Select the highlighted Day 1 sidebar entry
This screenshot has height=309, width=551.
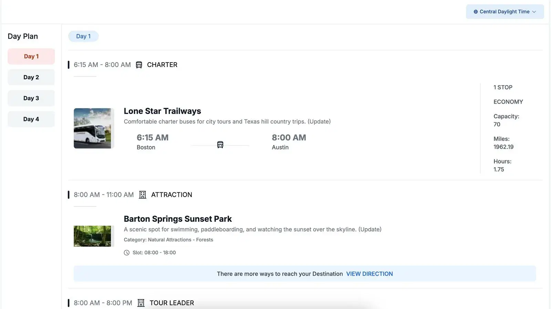tap(31, 56)
